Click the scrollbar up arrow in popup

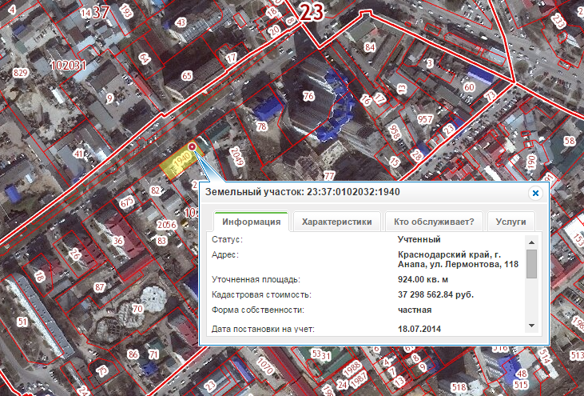531,239
